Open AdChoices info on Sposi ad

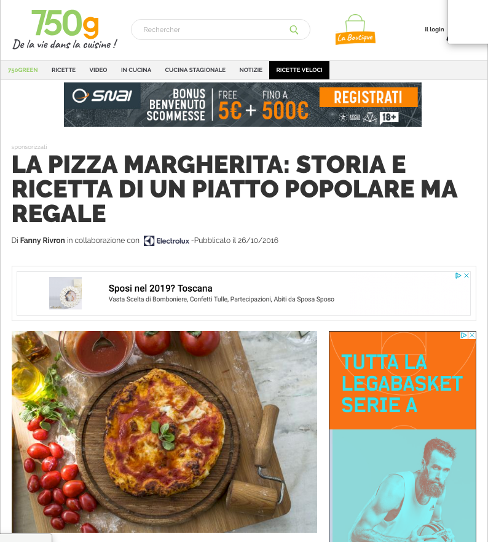(x=458, y=276)
